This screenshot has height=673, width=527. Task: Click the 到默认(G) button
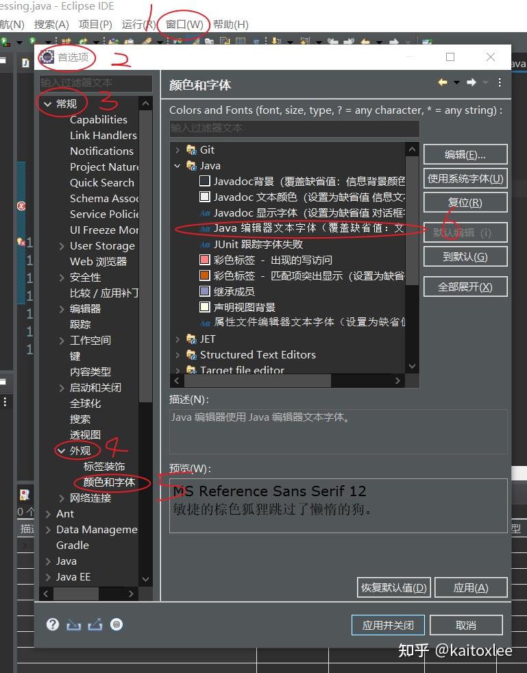465,257
